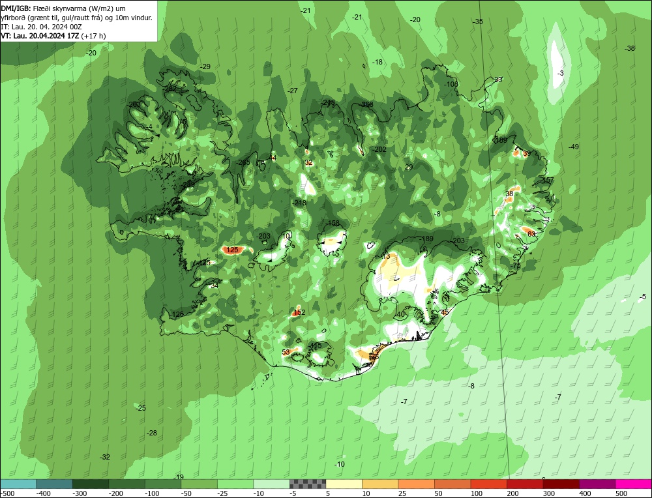Click the '-38' value at the upper right
The image size is (652, 498).
(x=630, y=48)
